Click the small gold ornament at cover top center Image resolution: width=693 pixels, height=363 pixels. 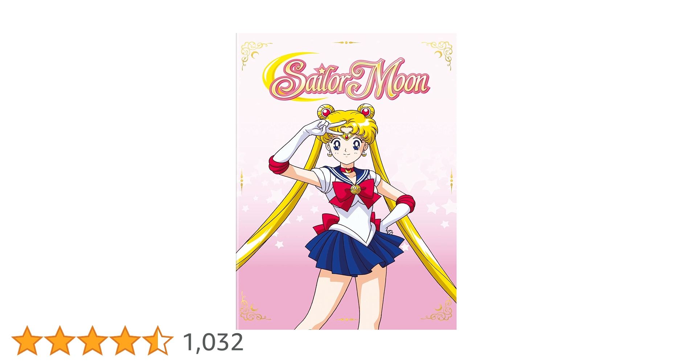[x=346, y=42]
